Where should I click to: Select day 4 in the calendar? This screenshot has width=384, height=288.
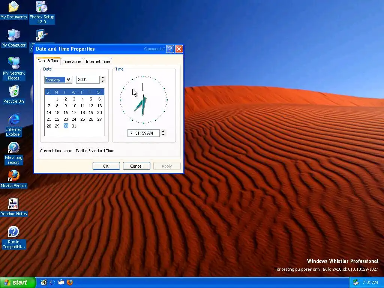[82, 99]
